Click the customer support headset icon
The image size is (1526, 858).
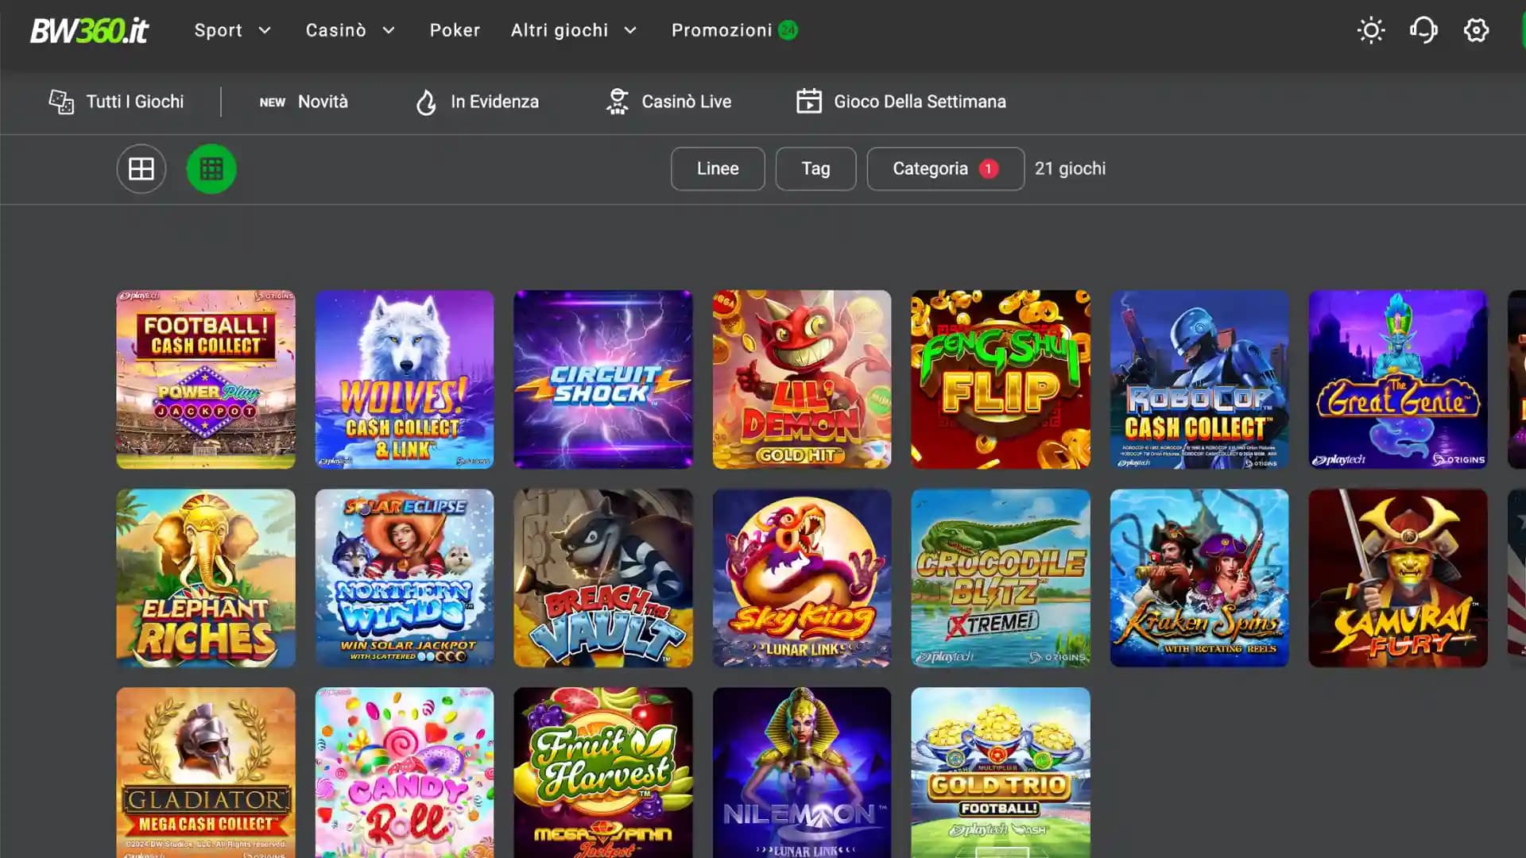[1423, 30]
